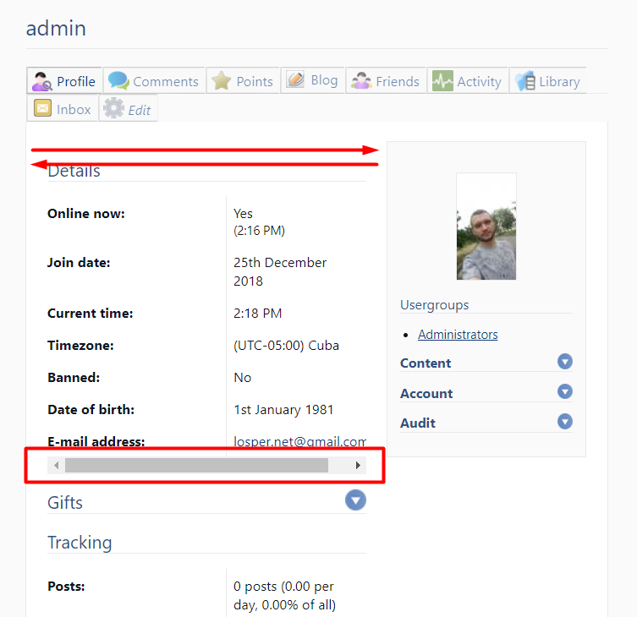
Task: Click the horizontal scrollbar right arrow
Action: click(358, 465)
